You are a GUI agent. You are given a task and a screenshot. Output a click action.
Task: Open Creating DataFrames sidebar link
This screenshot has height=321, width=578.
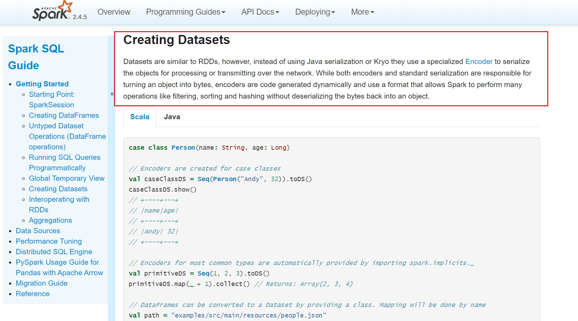pos(64,115)
